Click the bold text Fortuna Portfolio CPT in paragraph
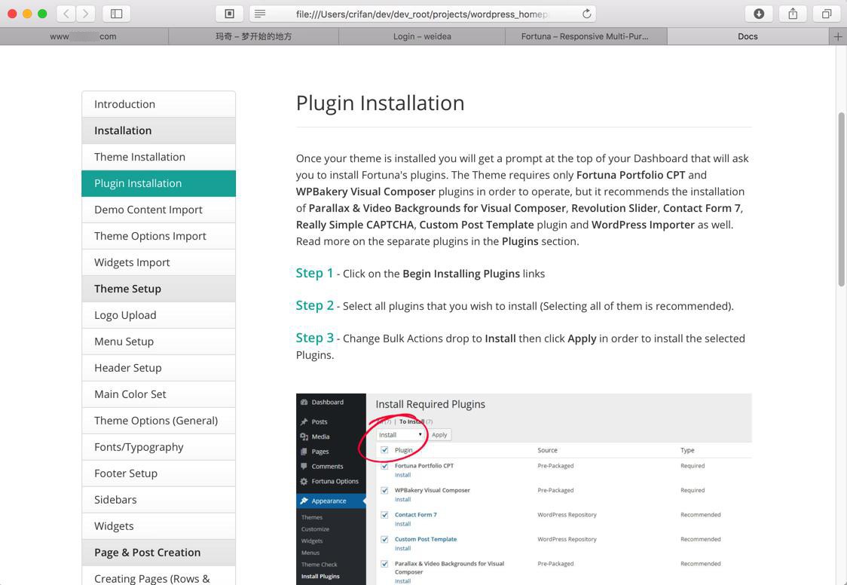The height and width of the screenshot is (585, 847). (x=631, y=175)
